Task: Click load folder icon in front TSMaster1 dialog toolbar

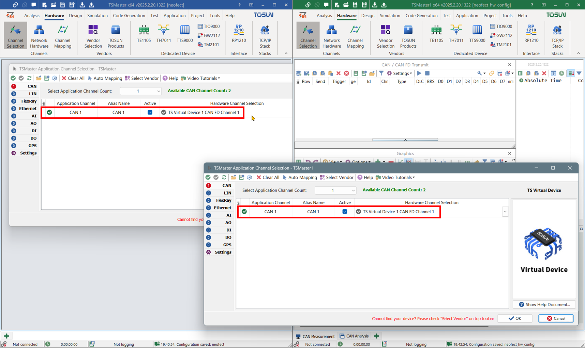Action: pyautogui.click(x=234, y=177)
